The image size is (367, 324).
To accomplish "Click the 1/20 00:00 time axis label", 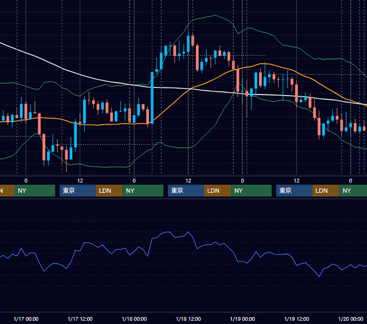I will click(x=351, y=319).
